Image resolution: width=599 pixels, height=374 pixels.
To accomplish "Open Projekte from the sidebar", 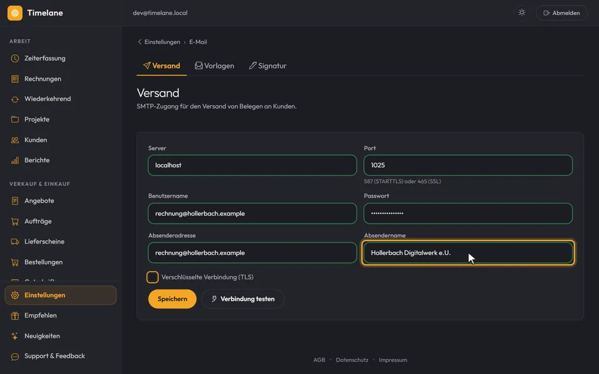I will point(37,120).
